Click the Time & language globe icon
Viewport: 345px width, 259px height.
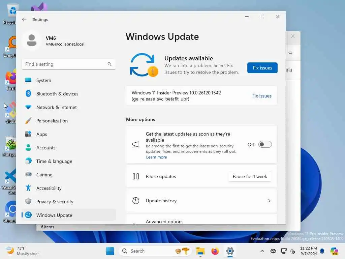(28, 161)
